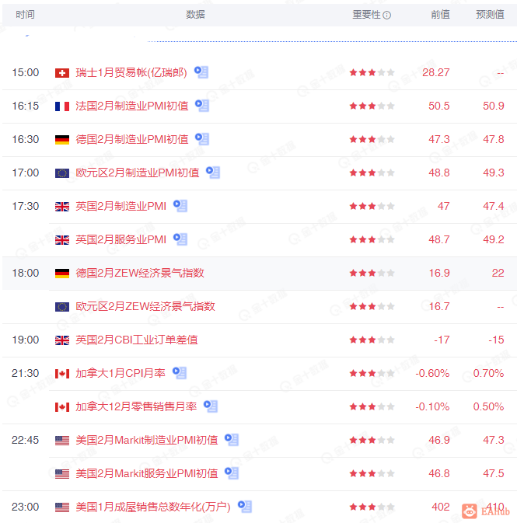Viewport: 517px width, 523px height.
Task: Open the chart icon for 英国2月制造业PMI
Action: (180, 205)
